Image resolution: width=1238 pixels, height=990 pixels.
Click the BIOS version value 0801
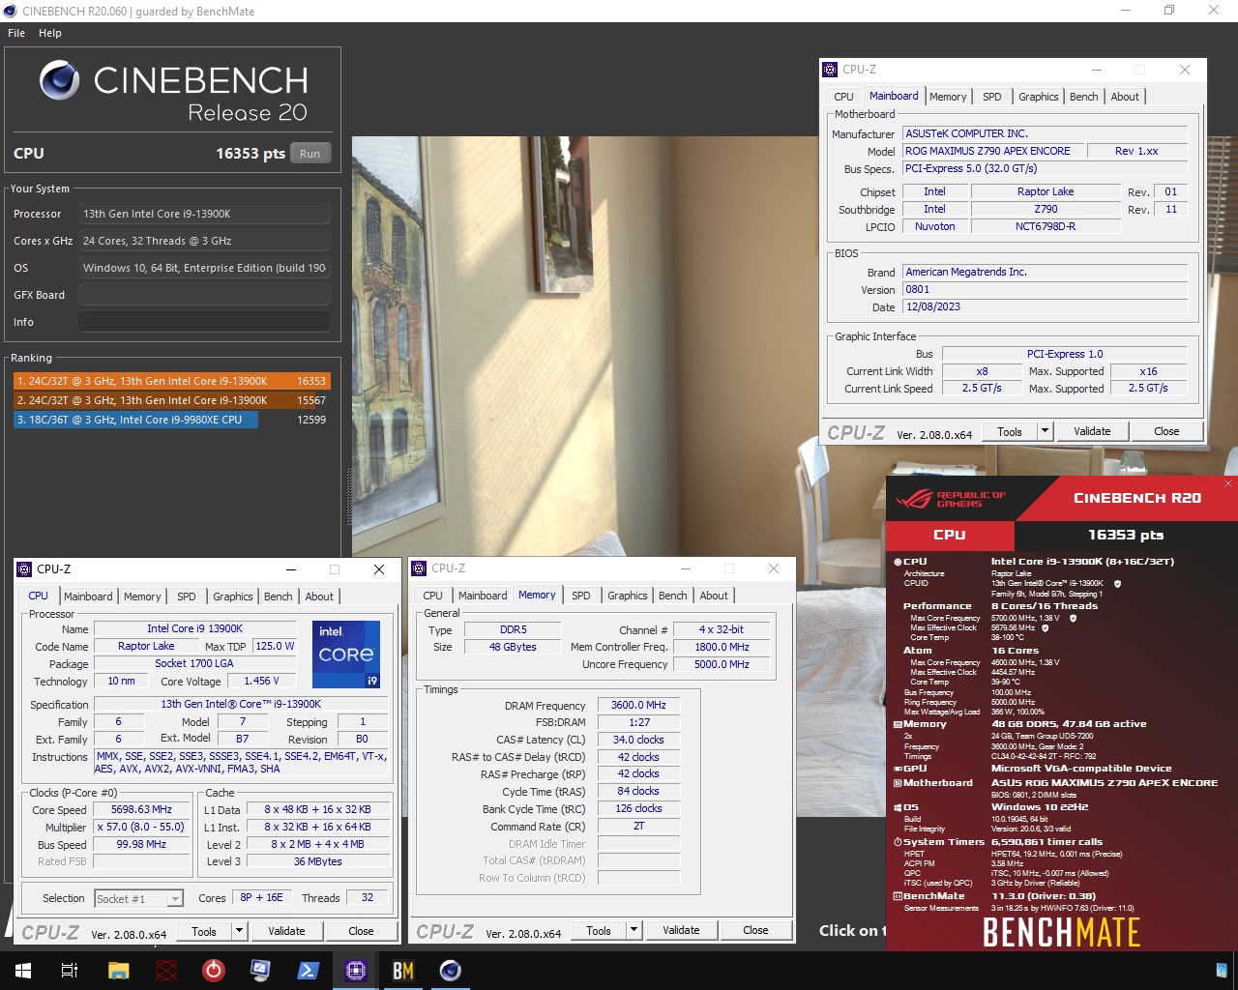(x=1045, y=290)
